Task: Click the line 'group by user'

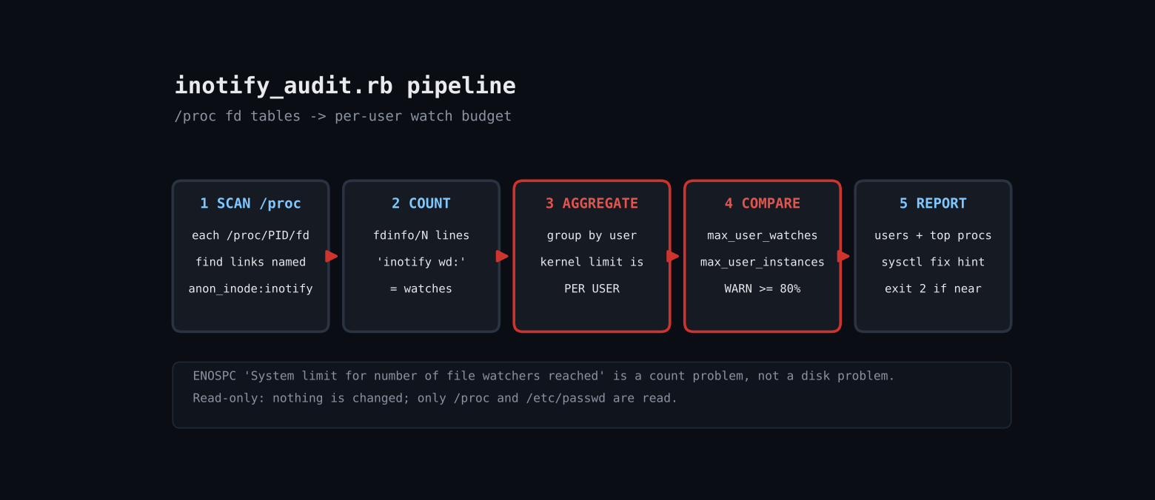Action: (592, 235)
